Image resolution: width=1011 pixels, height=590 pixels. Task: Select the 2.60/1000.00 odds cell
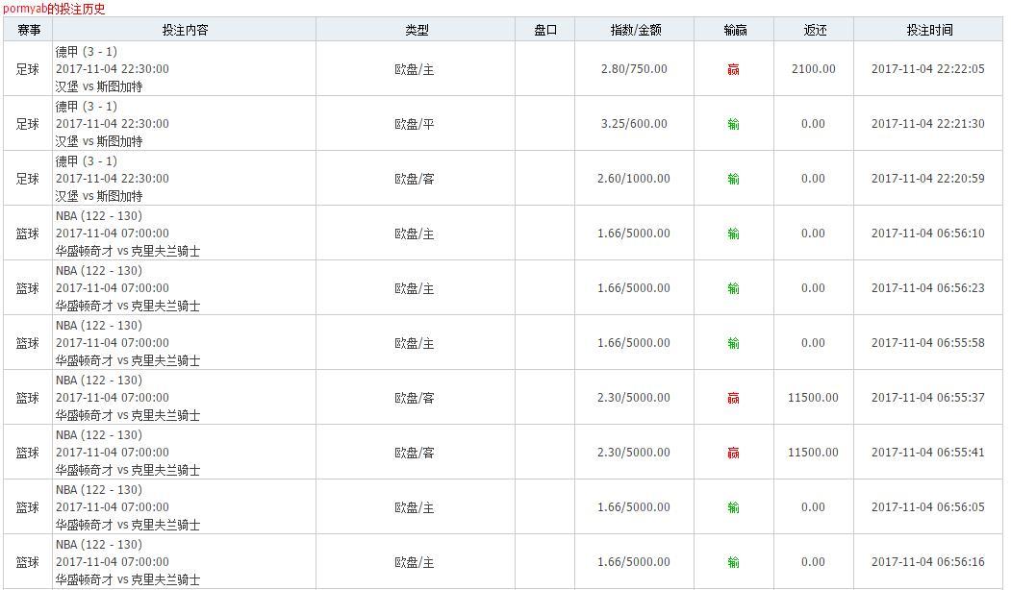pyautogui.click(x=634, y=179)
